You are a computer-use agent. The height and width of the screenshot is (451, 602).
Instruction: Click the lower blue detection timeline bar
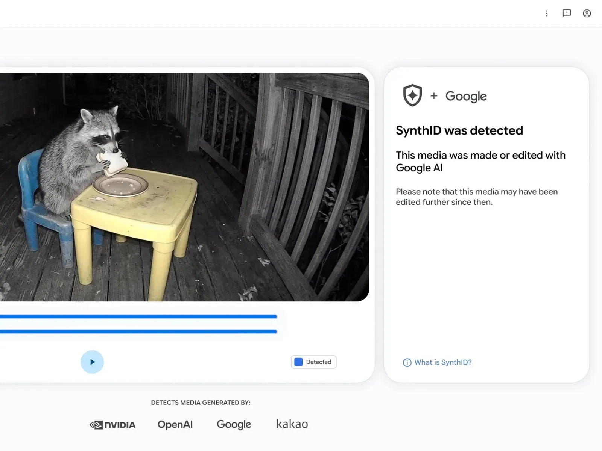138,331
